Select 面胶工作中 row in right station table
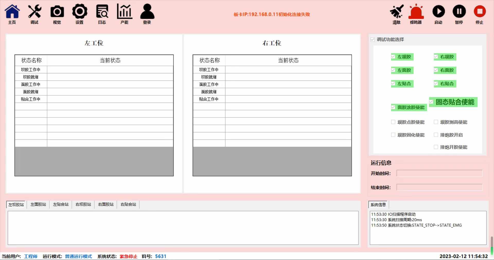Image resolution: width=494 pixels, height=260 pixels. (272, 84)
